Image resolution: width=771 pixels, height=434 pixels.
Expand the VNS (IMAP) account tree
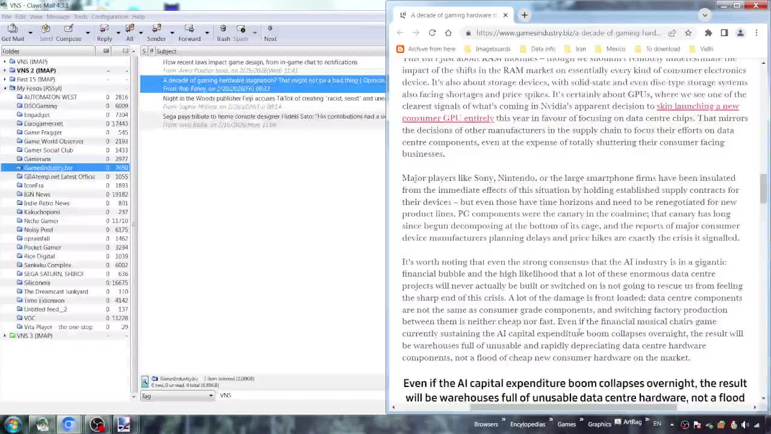(x=5, y=61)
